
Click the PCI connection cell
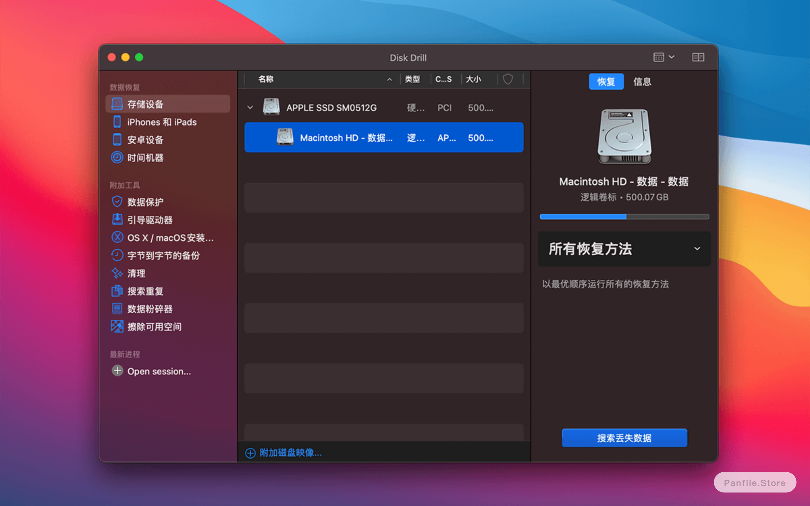[444, 108]
